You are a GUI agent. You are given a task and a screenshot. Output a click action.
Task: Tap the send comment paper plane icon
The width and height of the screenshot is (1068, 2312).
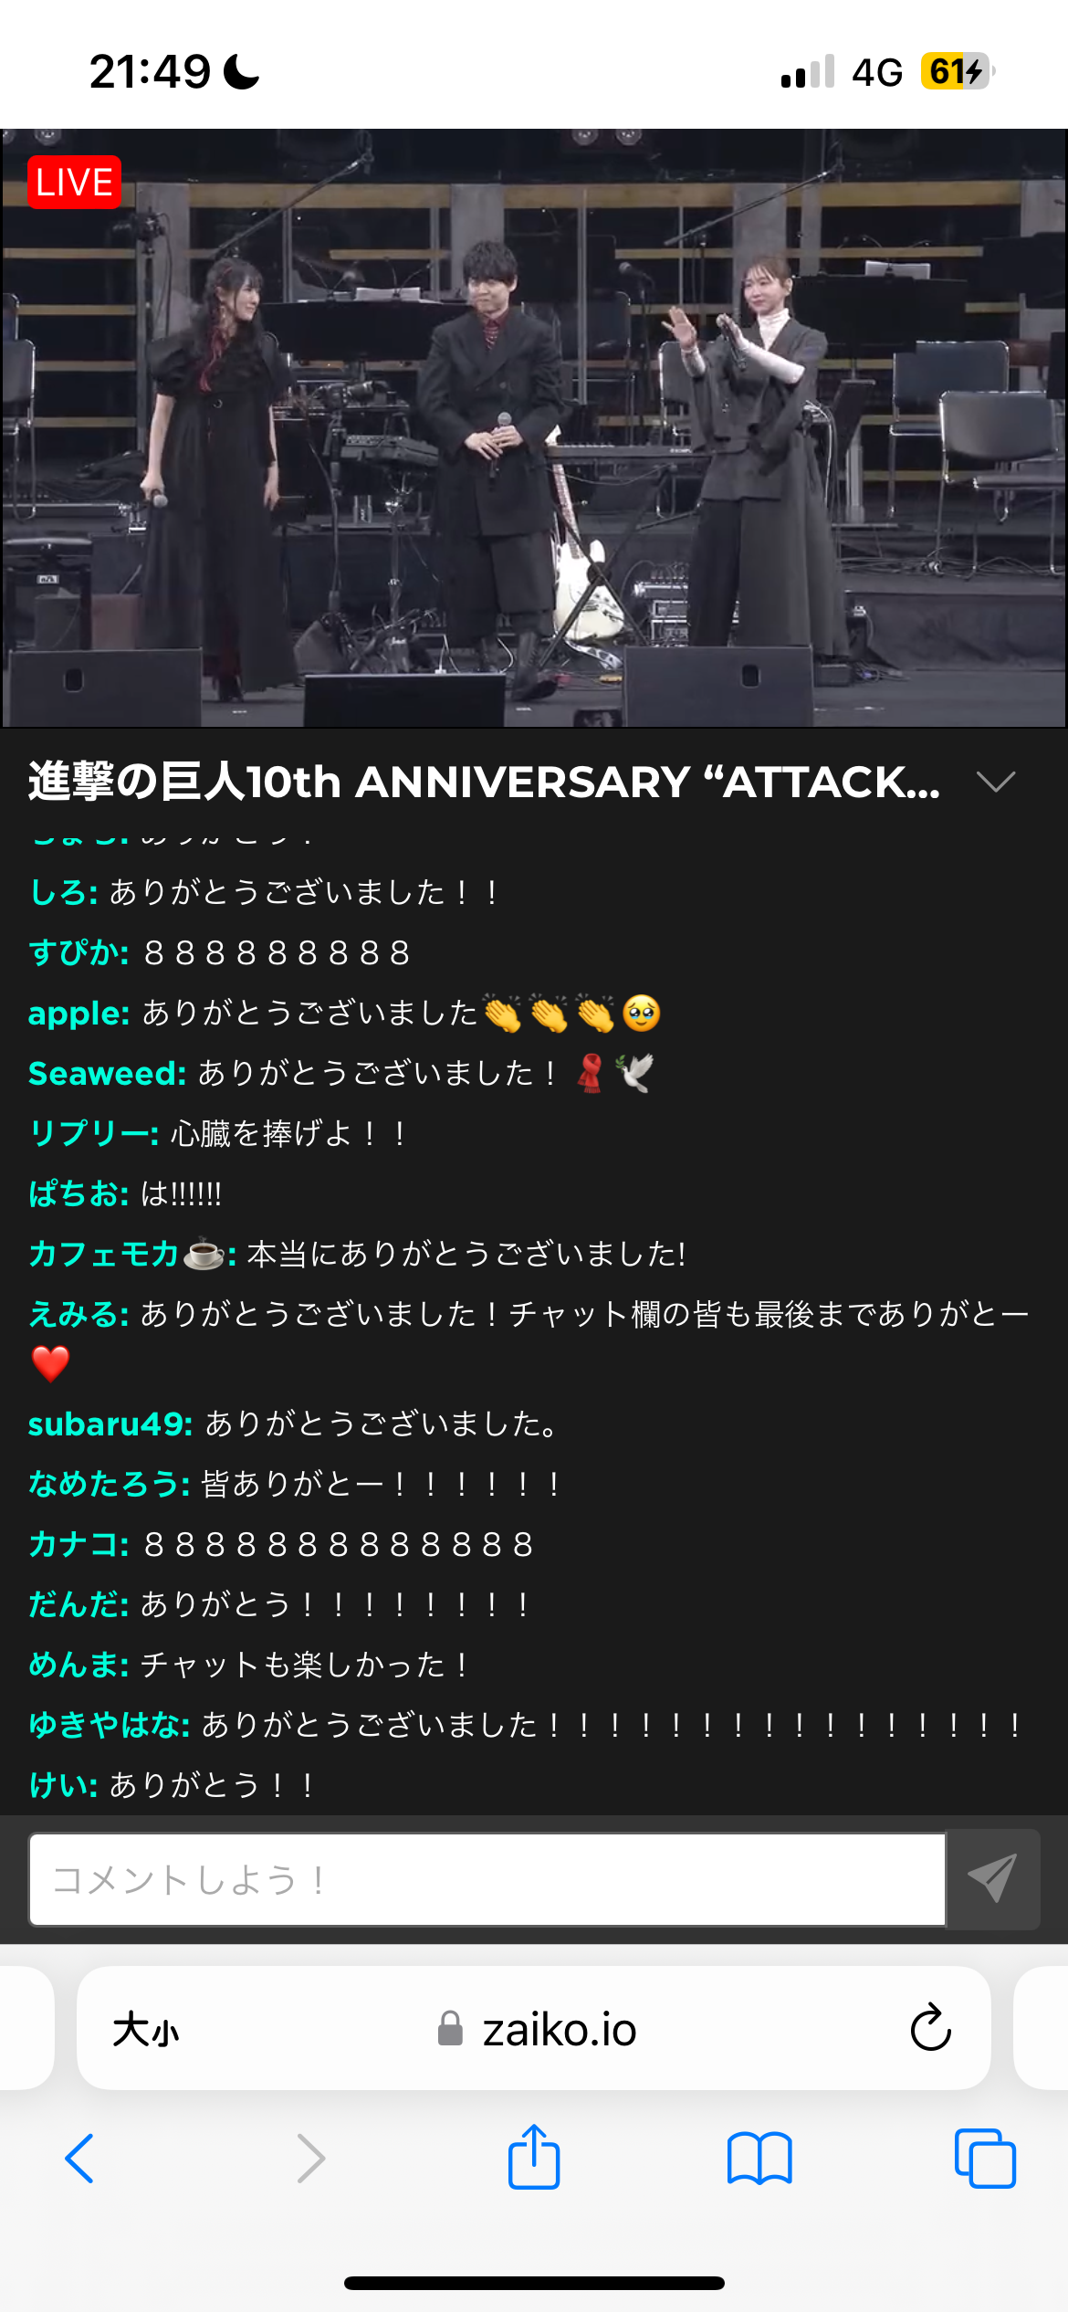(x=992, y=1879)
